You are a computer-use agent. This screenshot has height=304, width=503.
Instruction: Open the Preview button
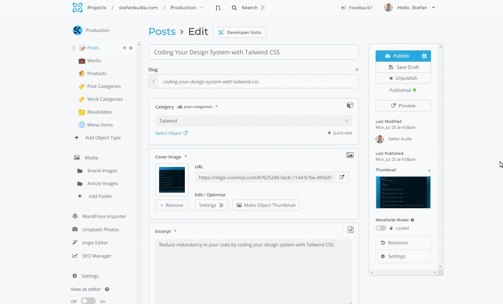(x=403, y=106)
